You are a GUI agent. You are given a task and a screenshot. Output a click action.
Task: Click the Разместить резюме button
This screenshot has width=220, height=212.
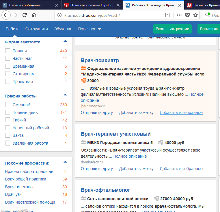(x=172, y=29)
